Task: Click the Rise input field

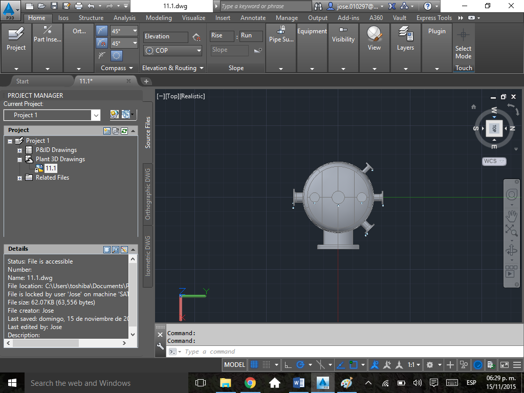Action: (222, 36)
